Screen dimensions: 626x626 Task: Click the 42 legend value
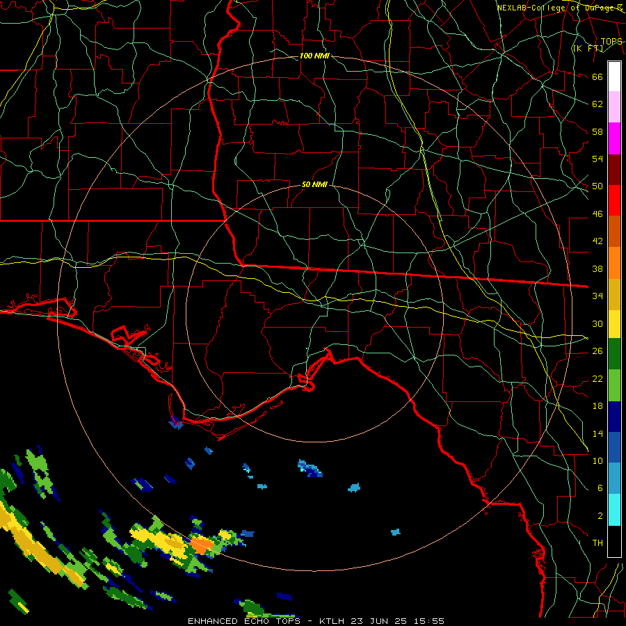597,241
